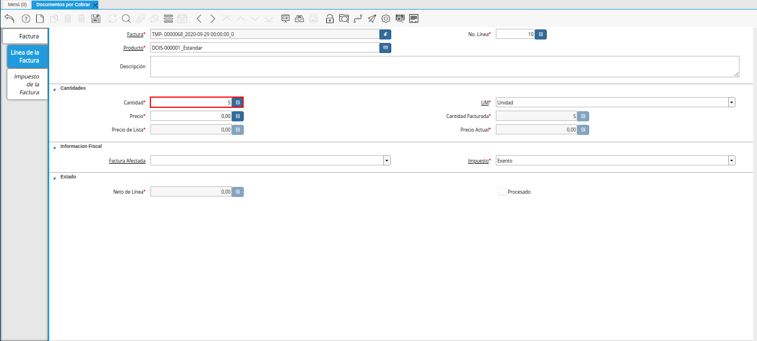Click the active workflows icon
The width and height of the screenshot is (757, 341).
[358, 19]
